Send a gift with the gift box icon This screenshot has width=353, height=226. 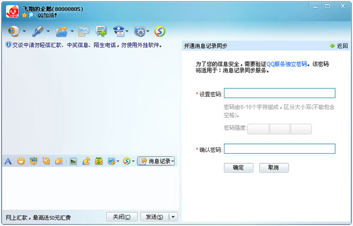(x=99, y=161)
